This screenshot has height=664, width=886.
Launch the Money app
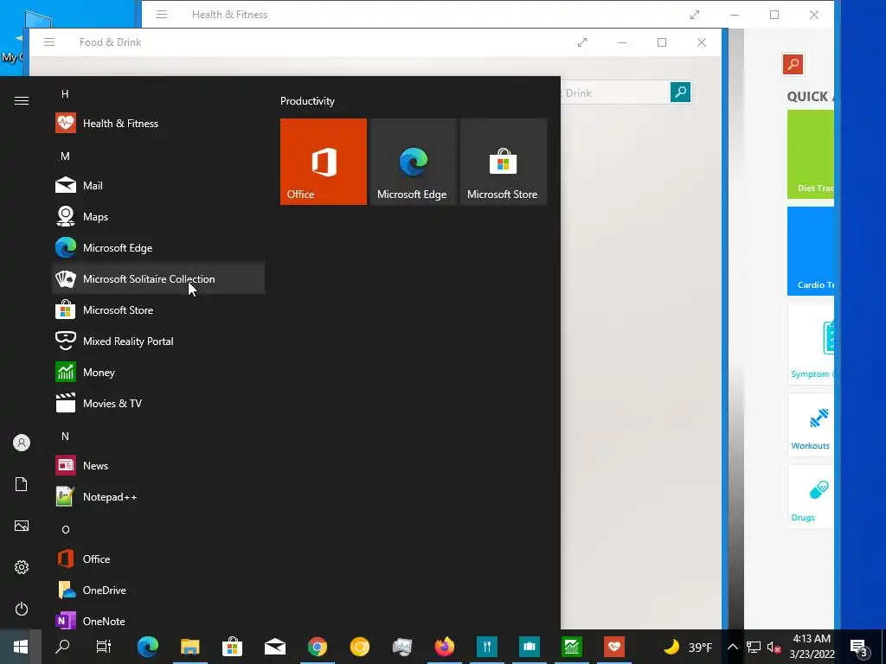pyautogui.click(x=158, y=372)
